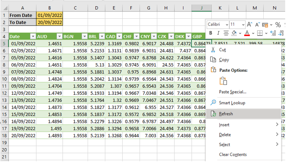Choose Clear Contents in the context menu
The image size is (287, 162).
click(x=244, y=154)
